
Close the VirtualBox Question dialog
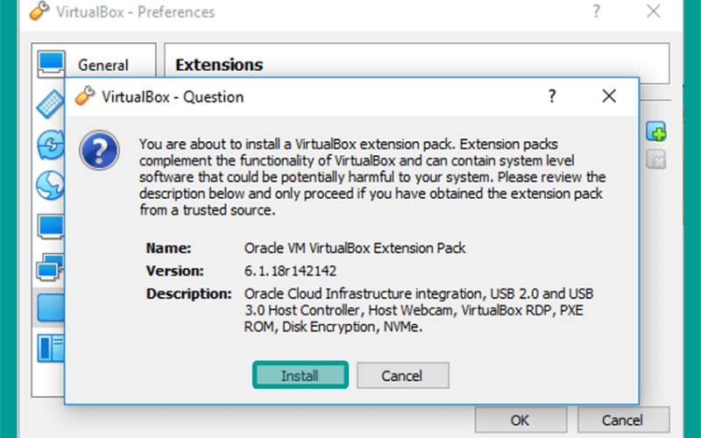point(609,96)
